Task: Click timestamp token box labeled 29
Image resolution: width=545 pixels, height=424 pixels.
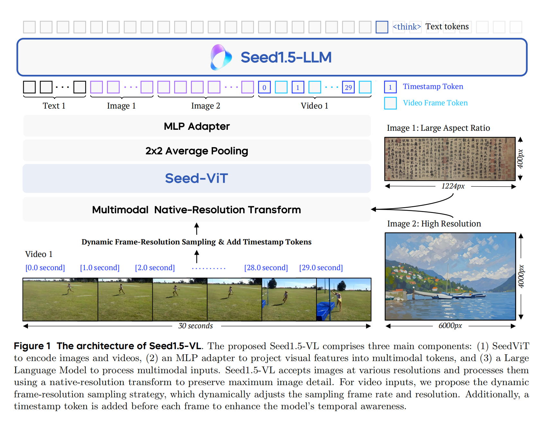Action: click(x=348, y=87)
